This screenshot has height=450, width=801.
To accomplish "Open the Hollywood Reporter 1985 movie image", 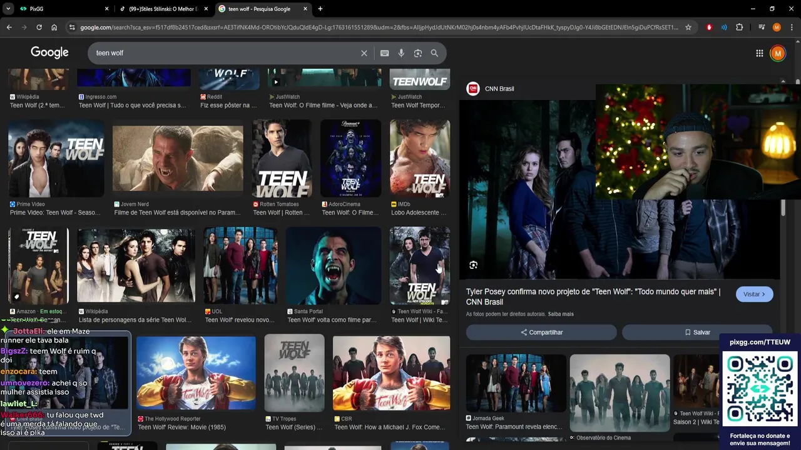I will [196, 373].
